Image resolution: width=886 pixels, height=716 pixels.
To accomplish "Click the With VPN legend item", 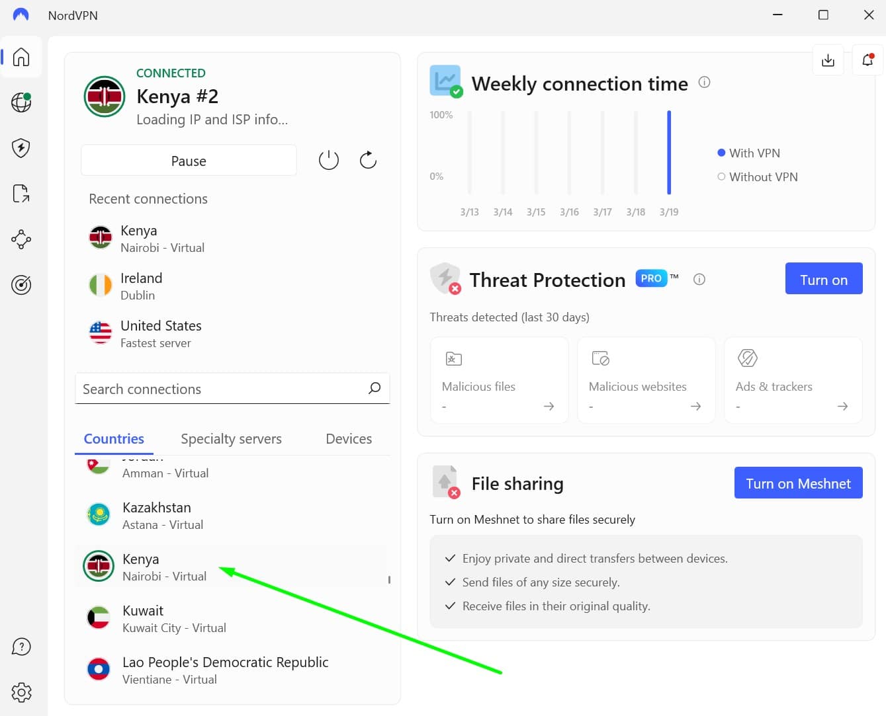I will point(748,153).
